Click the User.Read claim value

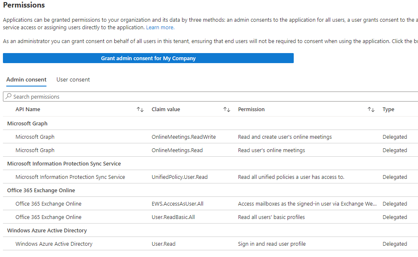(164, 244)
